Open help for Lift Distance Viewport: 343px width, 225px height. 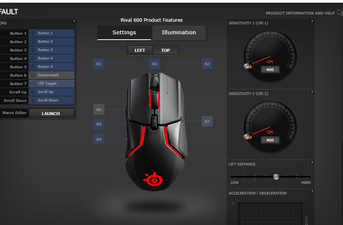click(312, 162)
